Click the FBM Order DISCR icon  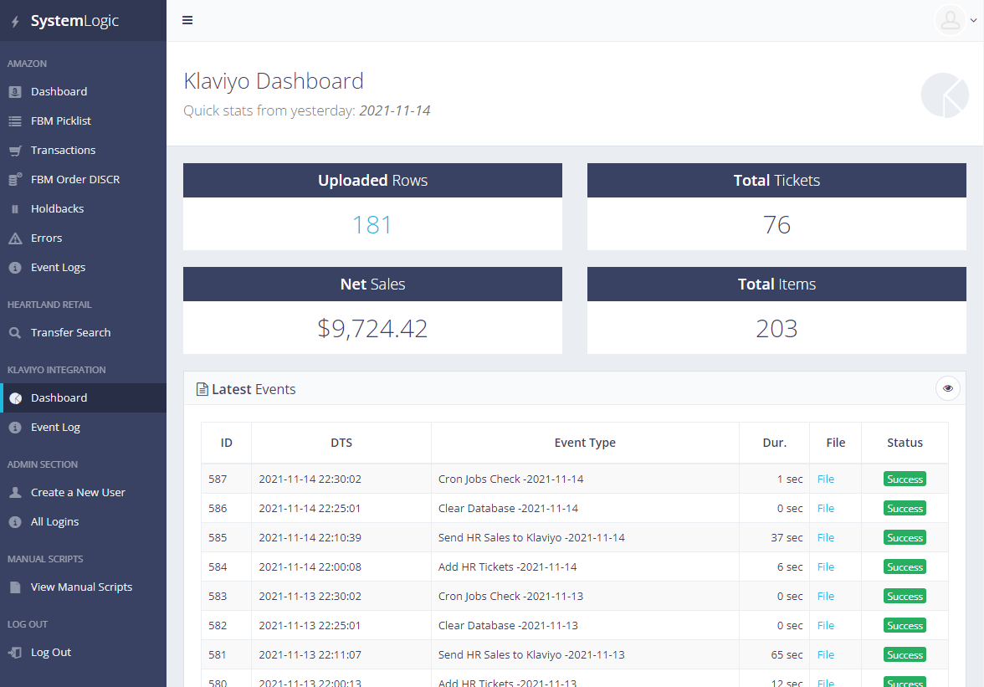point(15,180)
